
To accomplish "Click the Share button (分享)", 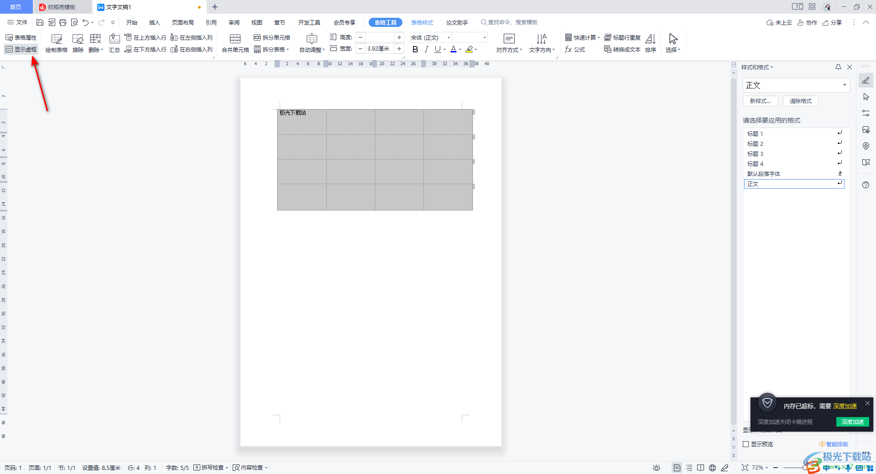I will [832, 22].
